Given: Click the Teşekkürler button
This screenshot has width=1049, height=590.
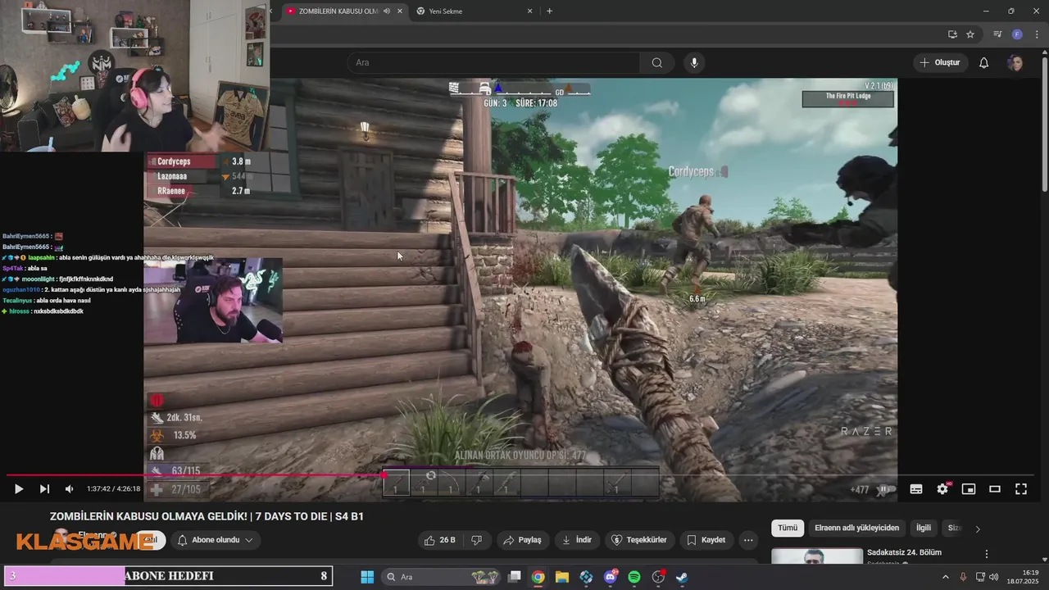Looking at the screenshot, I should (640, 540).
